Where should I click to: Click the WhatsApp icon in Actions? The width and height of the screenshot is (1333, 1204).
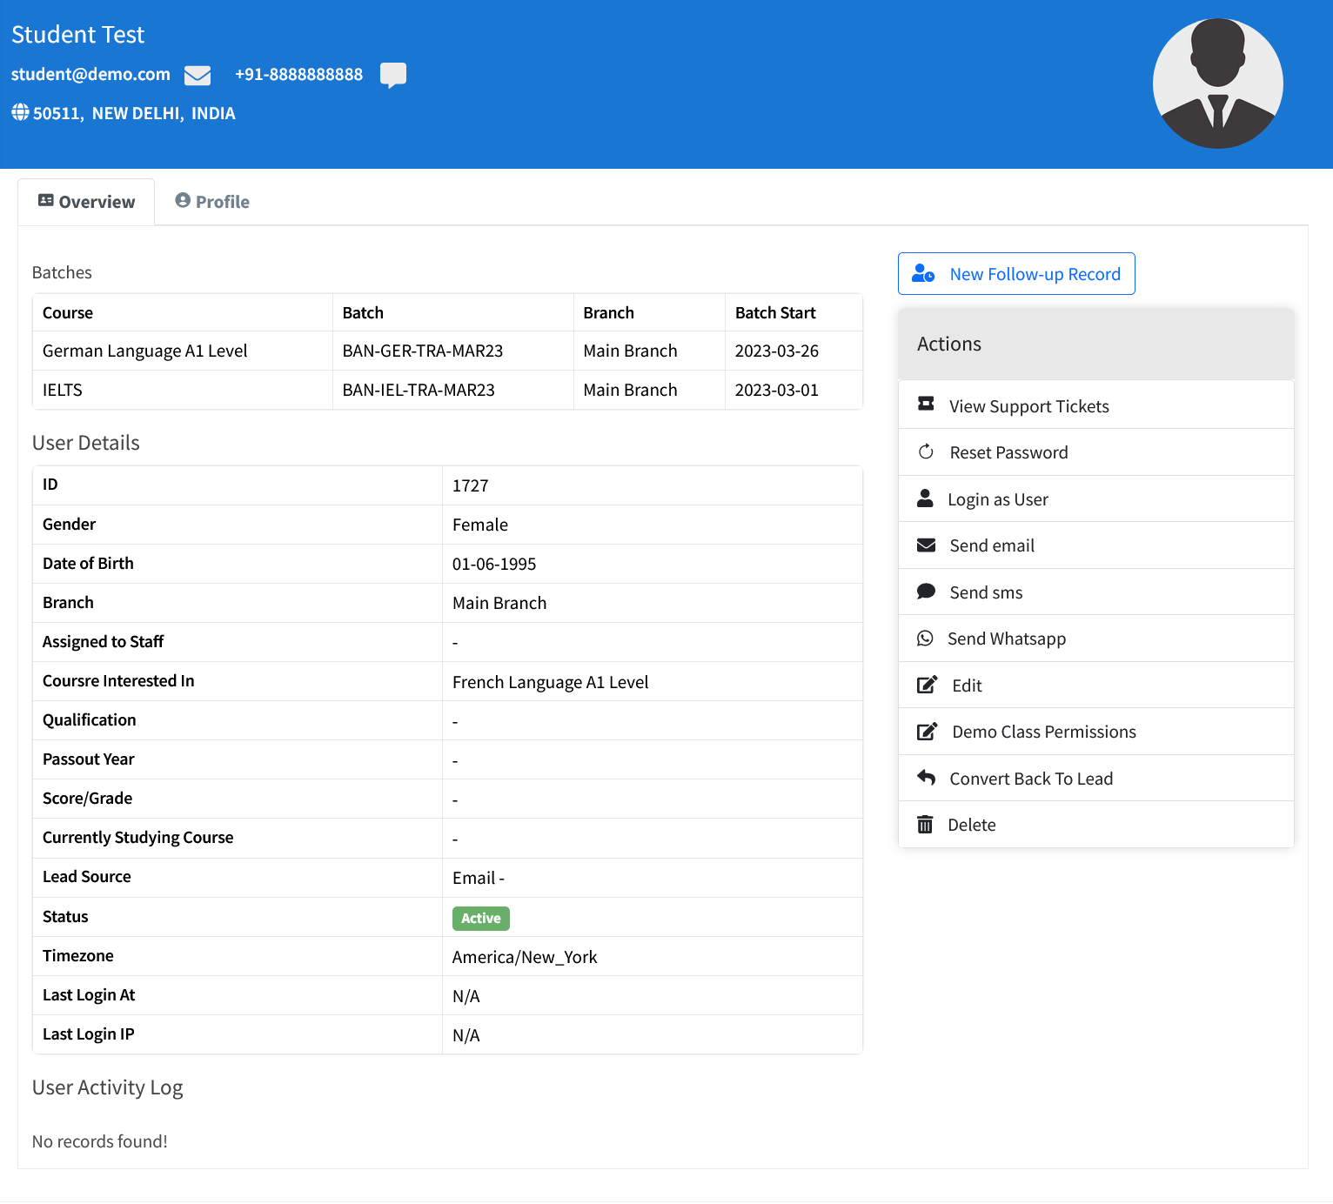[x=925, y=639]
